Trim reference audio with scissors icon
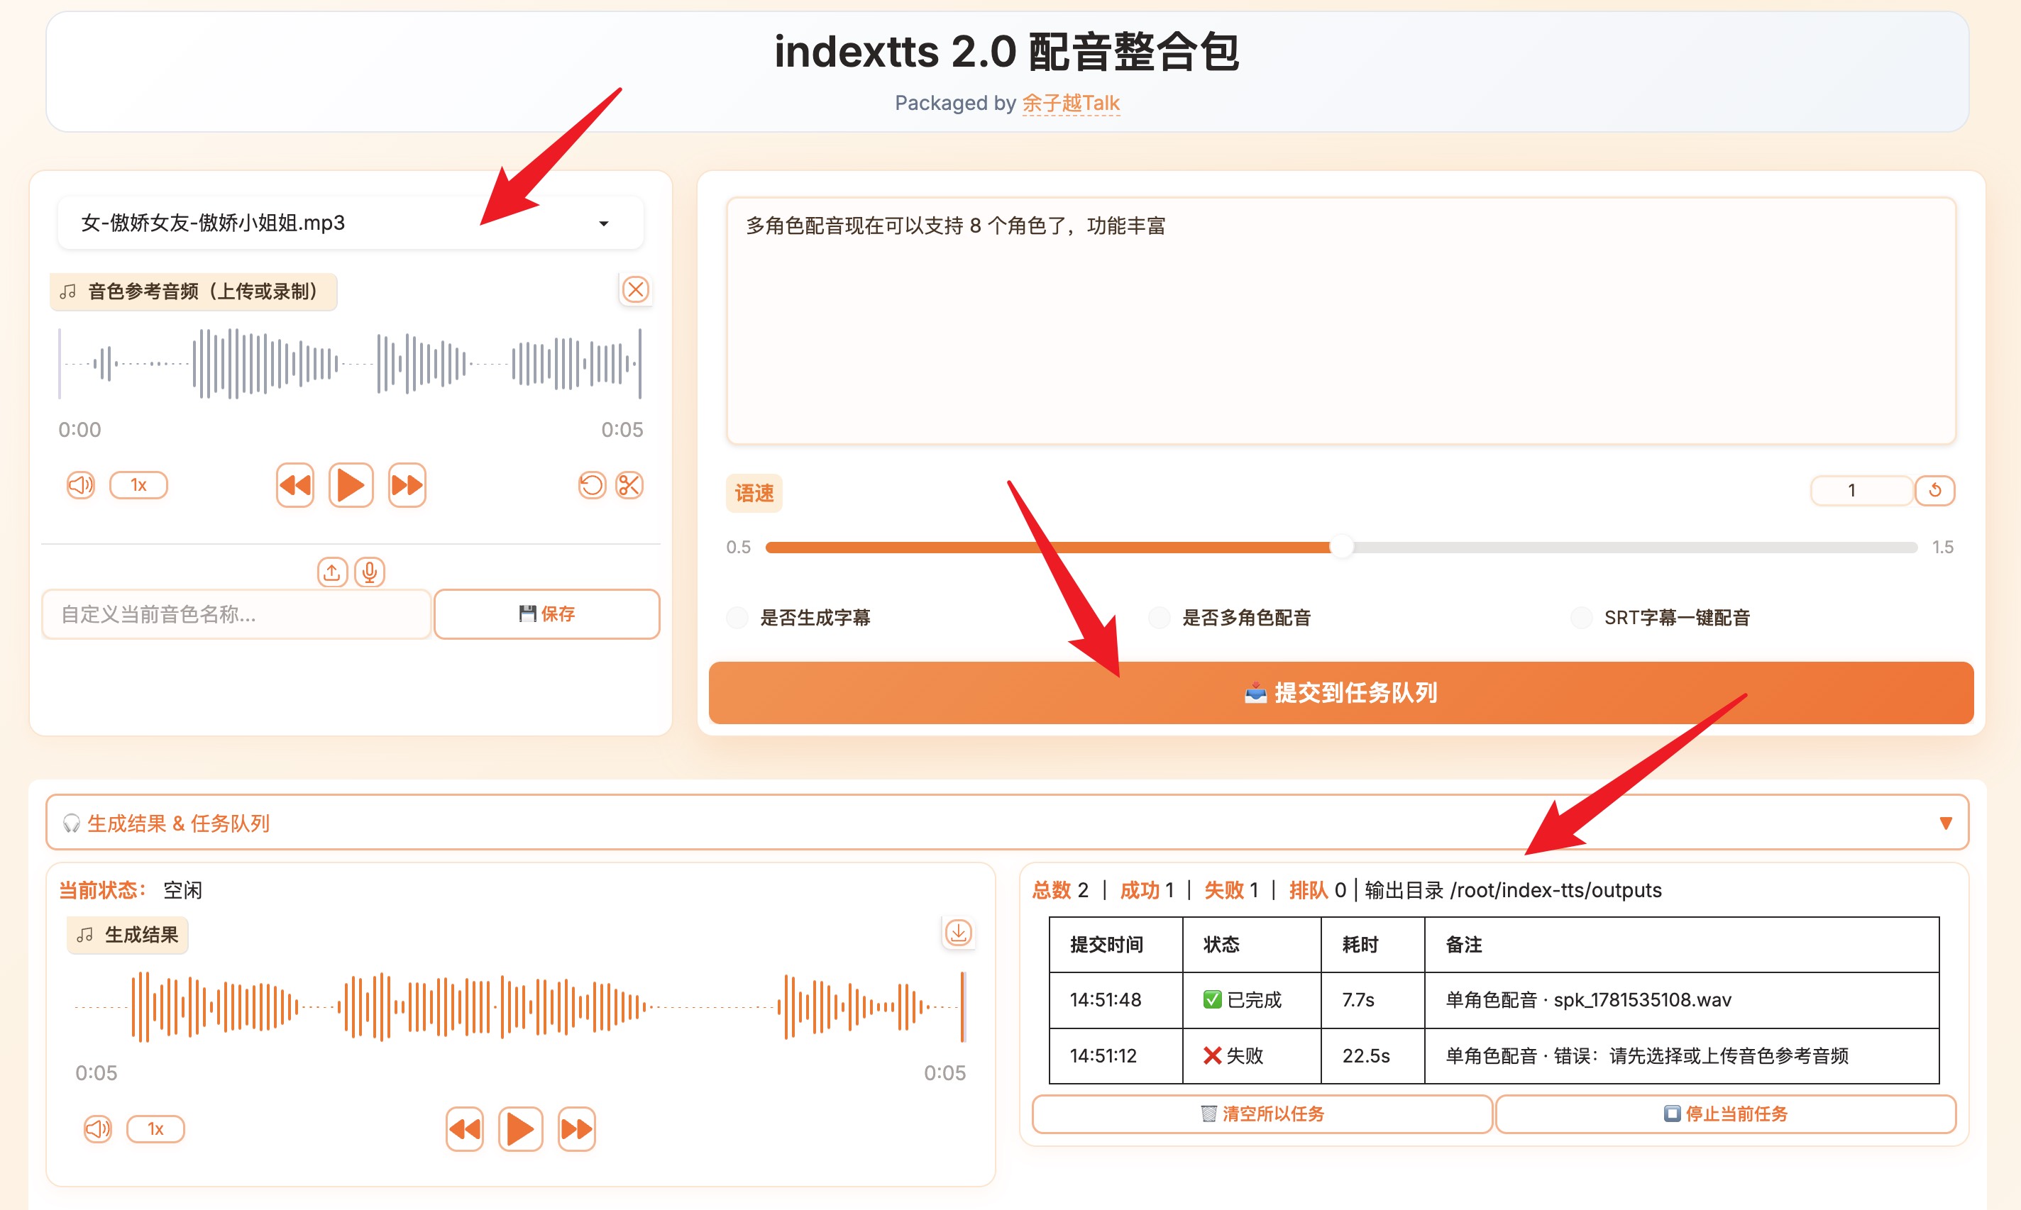 tap(629, 485)
